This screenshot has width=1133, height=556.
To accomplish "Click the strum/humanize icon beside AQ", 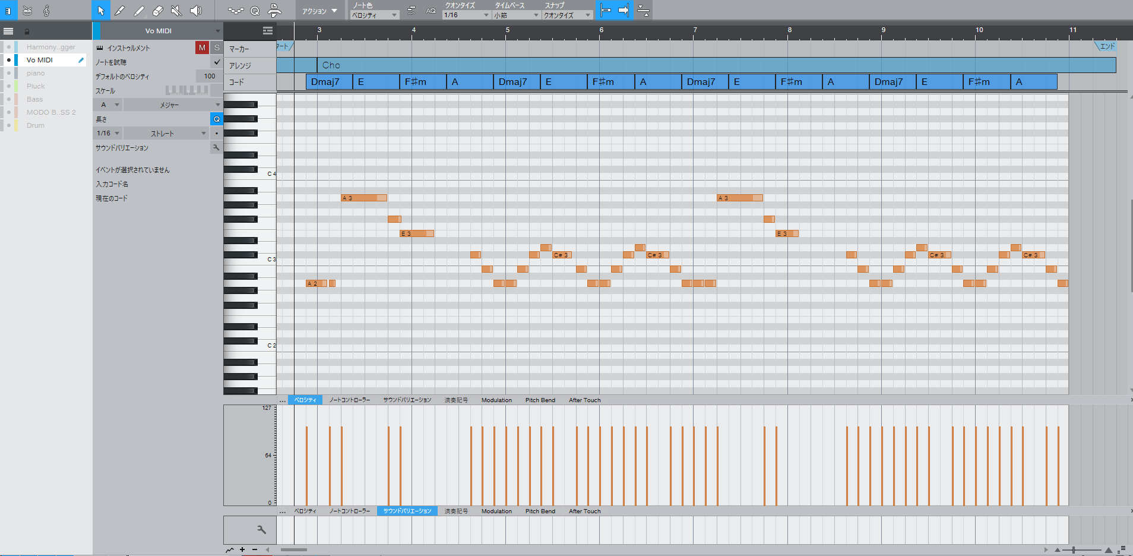I will pyautogui.click(x=412, y=10).
